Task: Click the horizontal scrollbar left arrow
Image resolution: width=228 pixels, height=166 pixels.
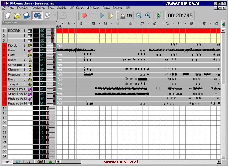Action: pos(58,161)
